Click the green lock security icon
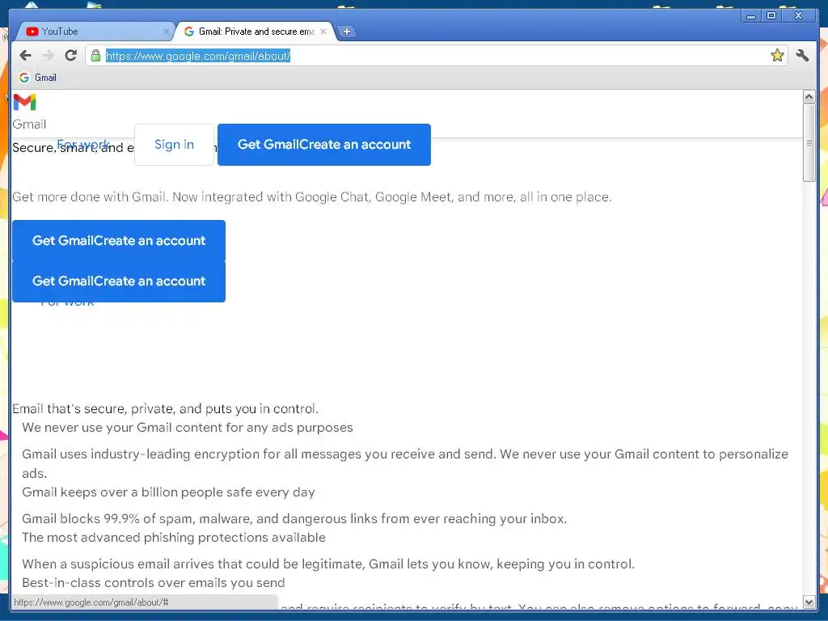This screenshot has width=828, height=621. coord(95,56)
